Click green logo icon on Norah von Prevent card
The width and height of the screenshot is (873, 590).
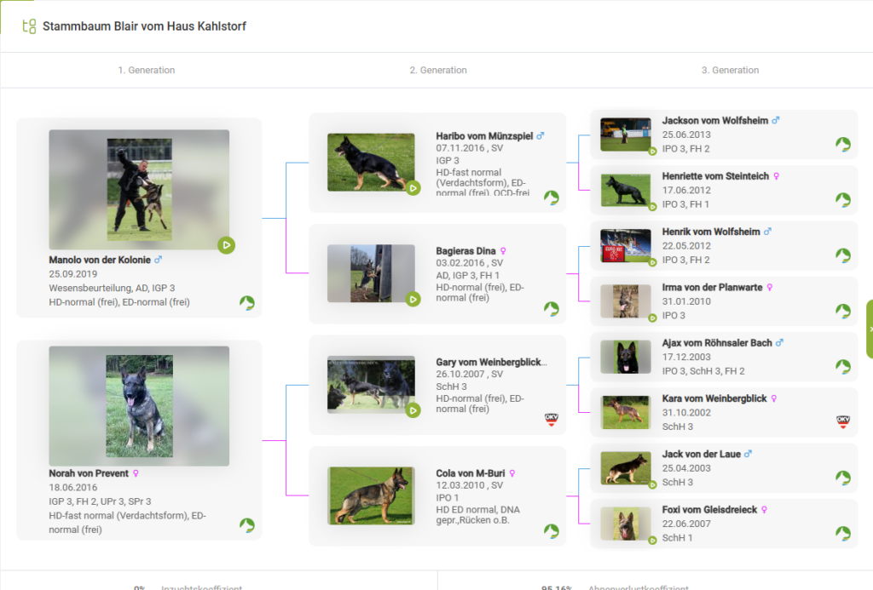pos(247,525)
